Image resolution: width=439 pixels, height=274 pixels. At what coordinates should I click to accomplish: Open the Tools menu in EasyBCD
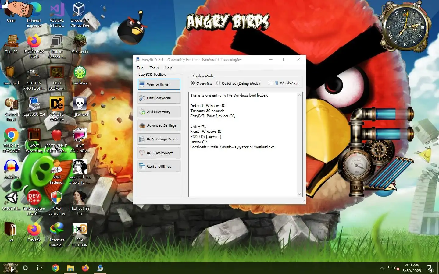click(154, 68)
